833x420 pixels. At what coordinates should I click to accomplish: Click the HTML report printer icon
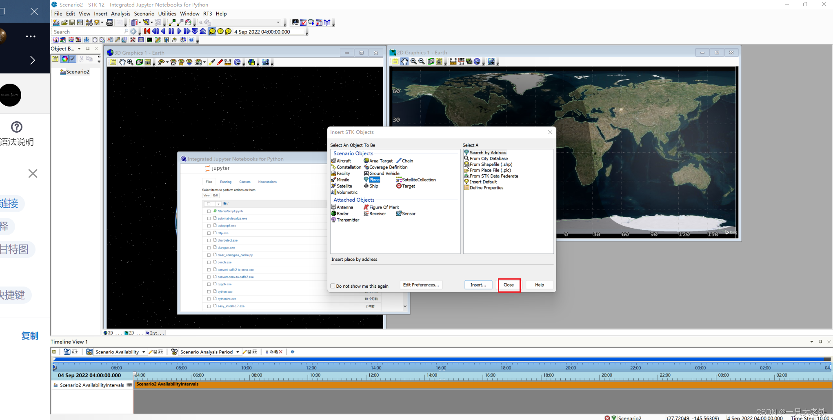[110, 22]
